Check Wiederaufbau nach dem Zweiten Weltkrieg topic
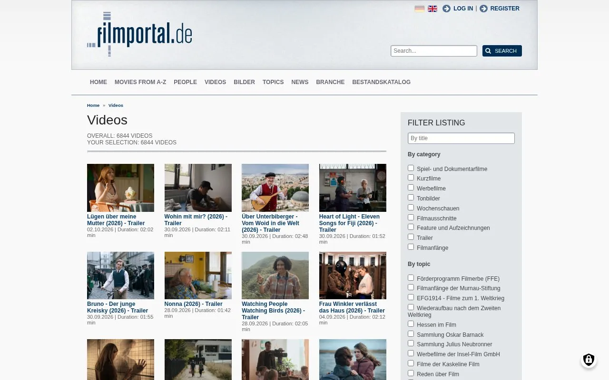This screenshot has width=609, height=380. (x=411, y=307)
